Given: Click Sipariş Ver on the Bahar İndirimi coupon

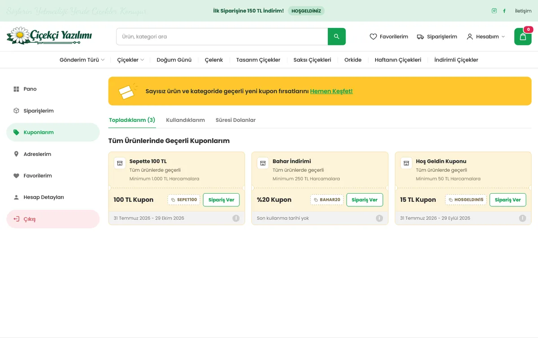Looking at the screenshot, I should coord(364,200).
